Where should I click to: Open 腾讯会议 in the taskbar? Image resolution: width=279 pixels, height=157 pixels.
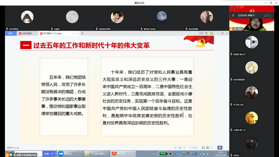pyautogui.click(x=69, y=154)
